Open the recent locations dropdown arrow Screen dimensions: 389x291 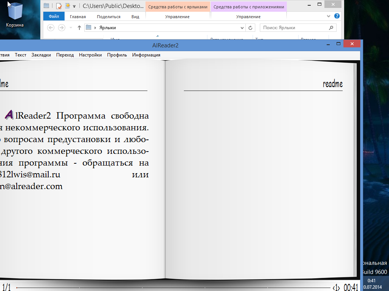[71, 28]
